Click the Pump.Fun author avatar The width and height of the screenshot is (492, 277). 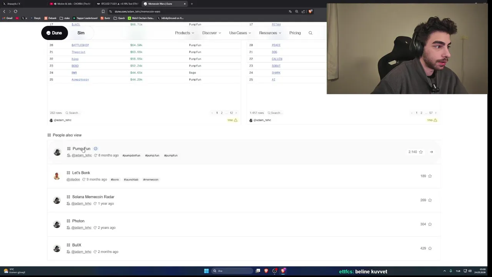(x=57, y=152)
